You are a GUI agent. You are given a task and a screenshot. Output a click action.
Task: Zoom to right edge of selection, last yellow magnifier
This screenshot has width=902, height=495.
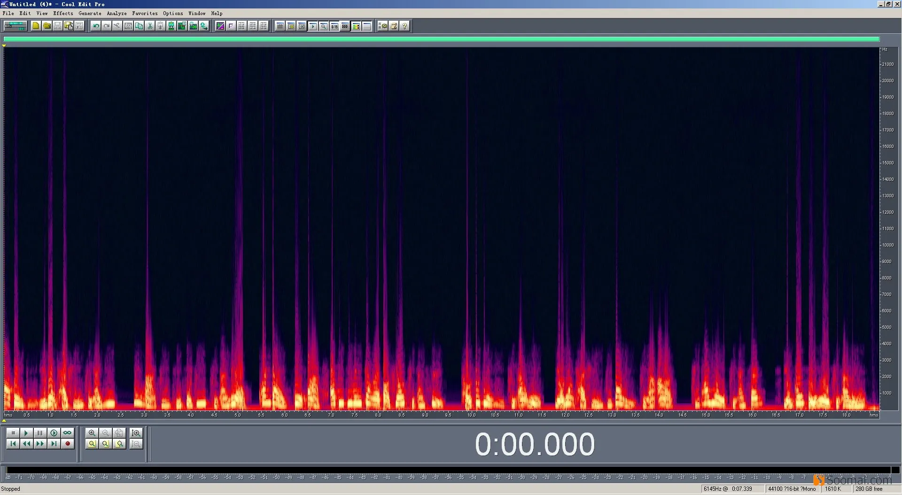point(119,443)
